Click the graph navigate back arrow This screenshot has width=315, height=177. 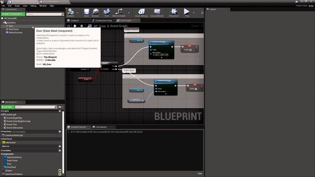pyautogui.click(x=75, y=26)
